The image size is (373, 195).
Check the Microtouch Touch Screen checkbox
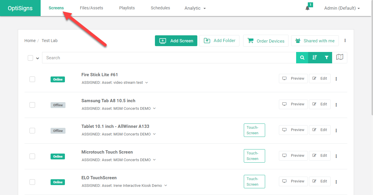click(32, 156)
